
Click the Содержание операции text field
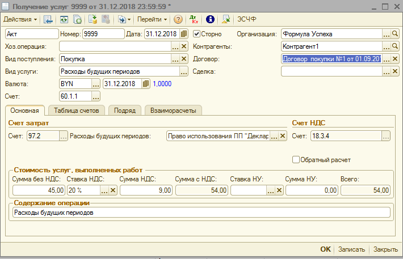click(200, 213)
